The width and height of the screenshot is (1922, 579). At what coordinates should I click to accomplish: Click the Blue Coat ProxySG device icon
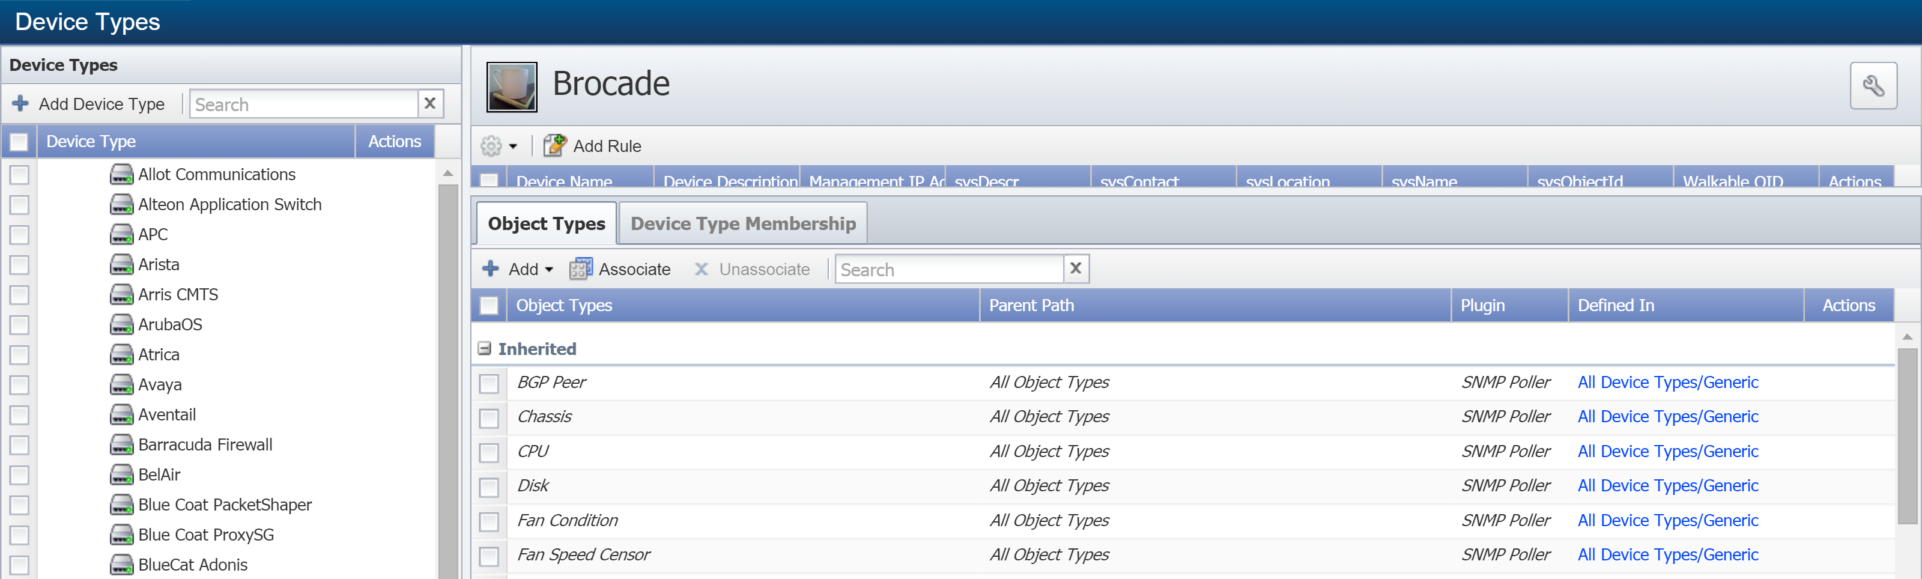pos(121,535)
